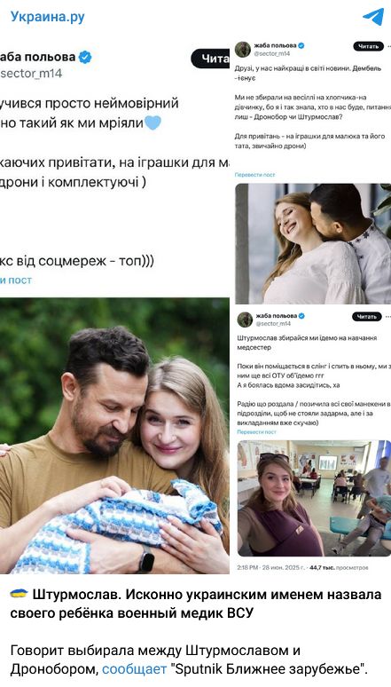Viewport: 391px width, 687px height.
Task: Click the @sector_m14 handle in the top-right tweet
Action: pos(273,53)
